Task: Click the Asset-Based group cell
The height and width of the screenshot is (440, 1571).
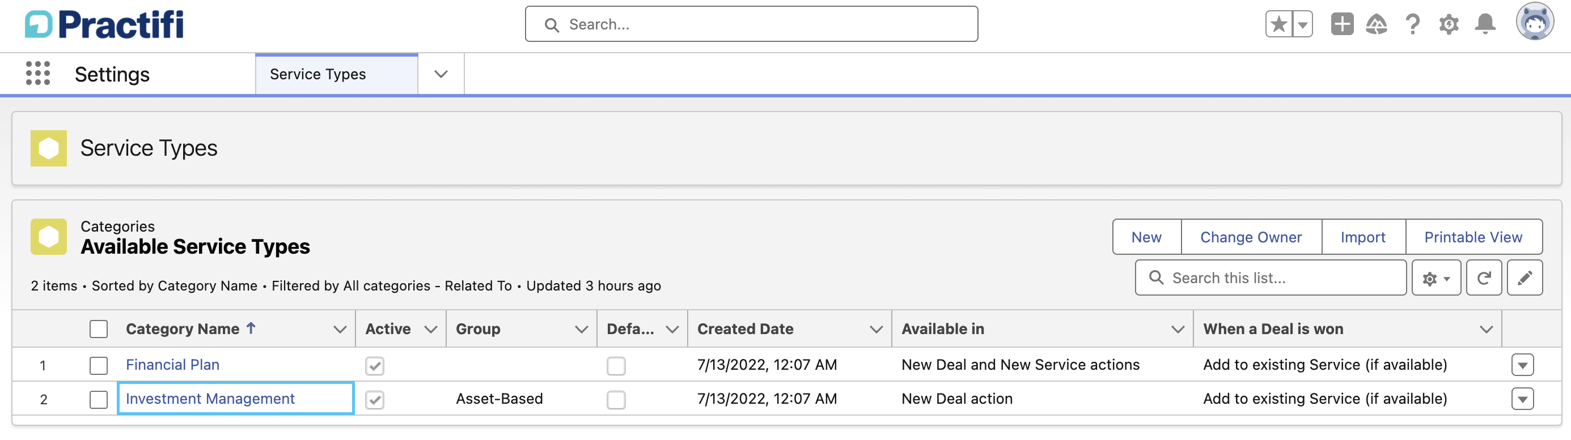Action: pyautogui.click(x=499, y=399)
